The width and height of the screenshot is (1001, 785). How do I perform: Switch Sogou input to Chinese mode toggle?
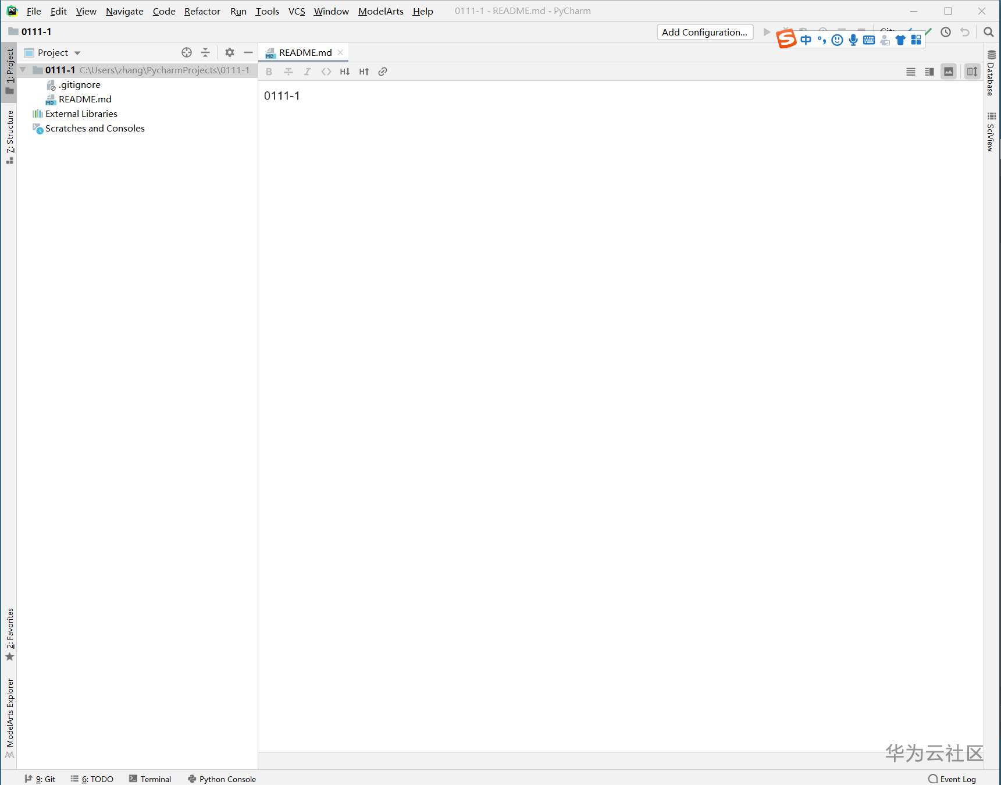[x=806, y=40]
